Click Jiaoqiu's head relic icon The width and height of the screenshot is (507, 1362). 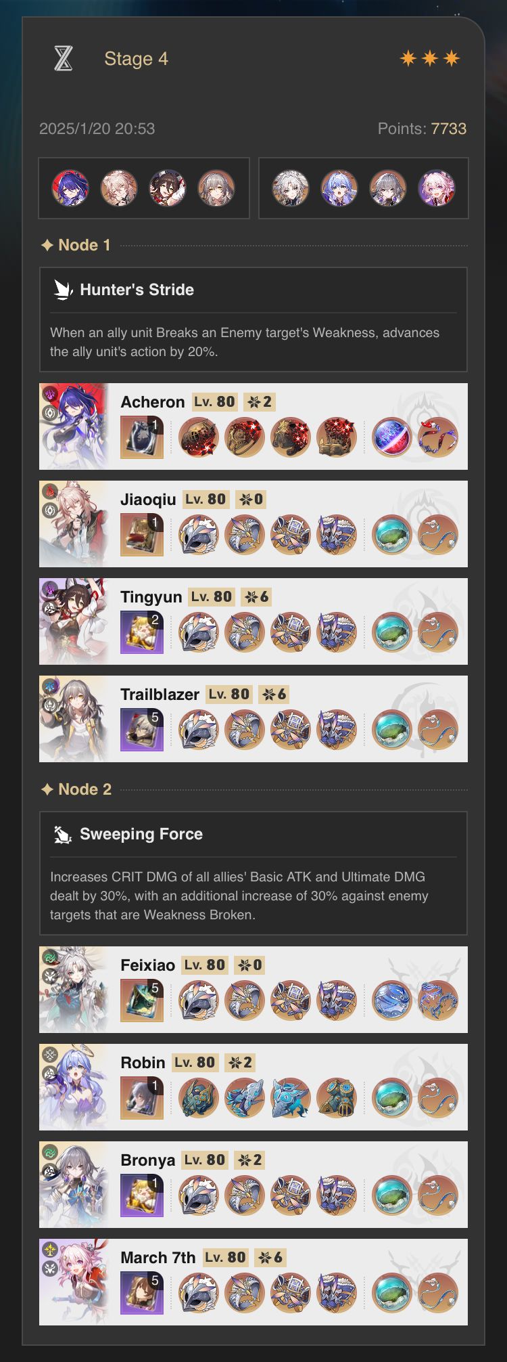tap(199, 535)
